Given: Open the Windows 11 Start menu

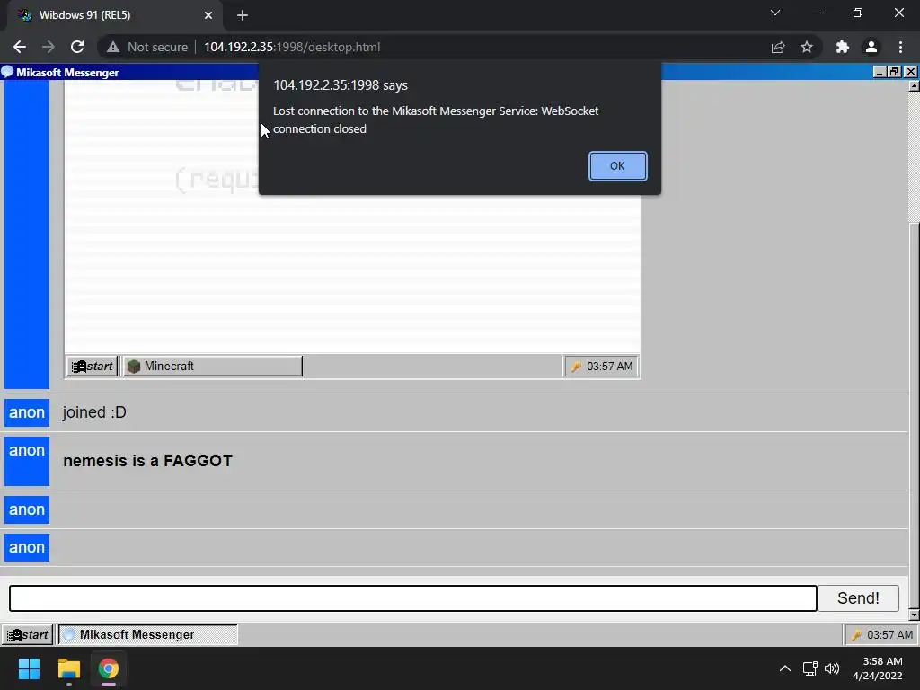Looking at the screenshot, I should tap(29, 668).
